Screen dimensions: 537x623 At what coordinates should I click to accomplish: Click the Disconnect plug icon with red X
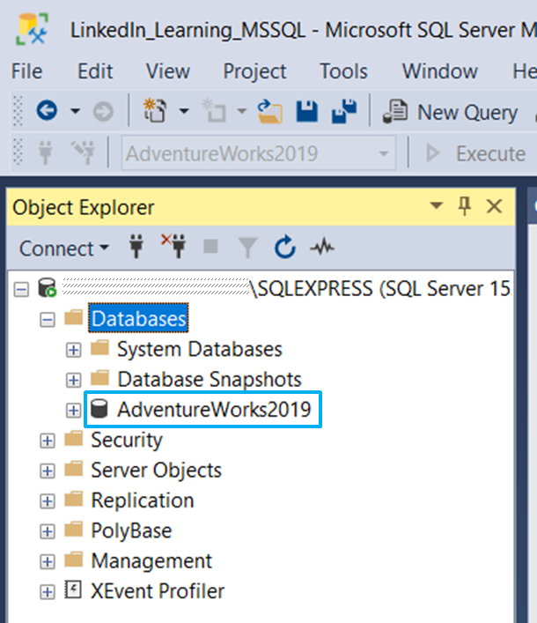pyautogui.click(x=173, y=246)
